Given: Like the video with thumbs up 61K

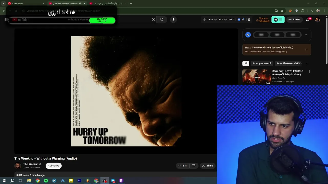Looking at the screenshot, I should point(182,166).
